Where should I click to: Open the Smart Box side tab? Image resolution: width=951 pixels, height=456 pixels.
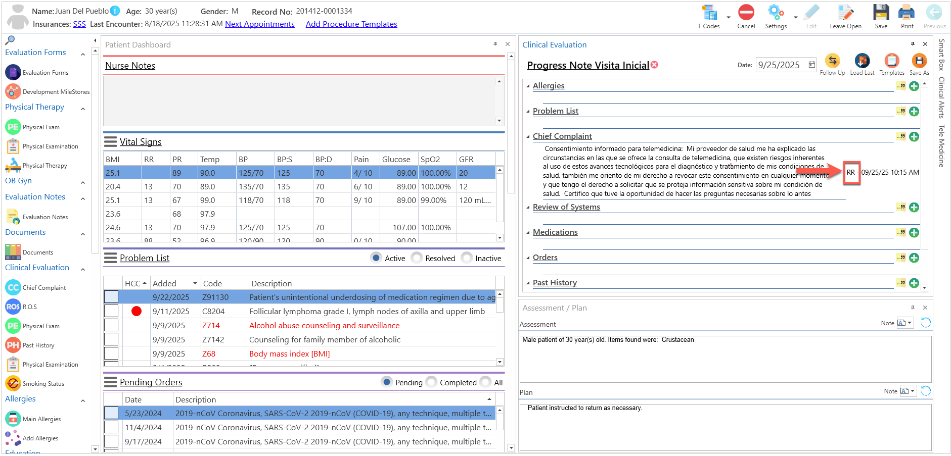pos(941,55)
